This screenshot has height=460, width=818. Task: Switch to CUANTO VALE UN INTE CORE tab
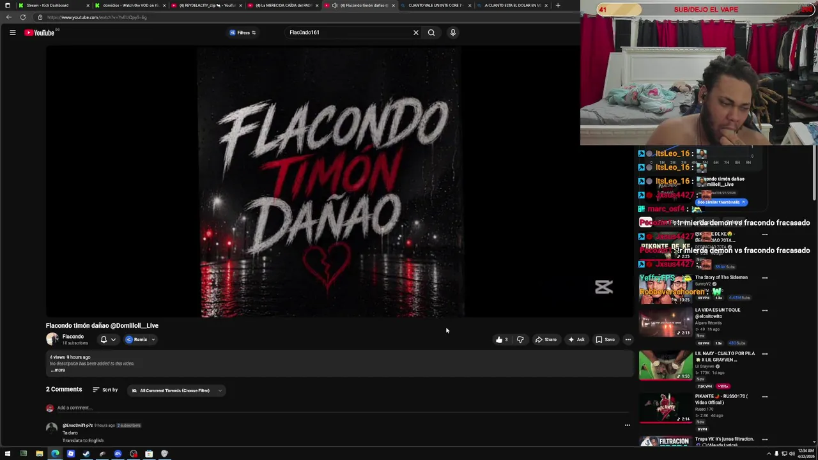point(435,5)
